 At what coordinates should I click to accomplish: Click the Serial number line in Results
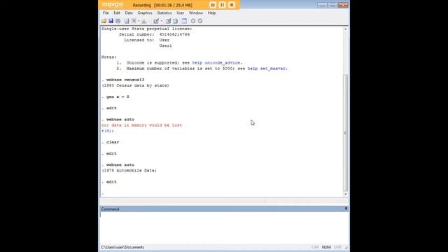pos(154,34)
